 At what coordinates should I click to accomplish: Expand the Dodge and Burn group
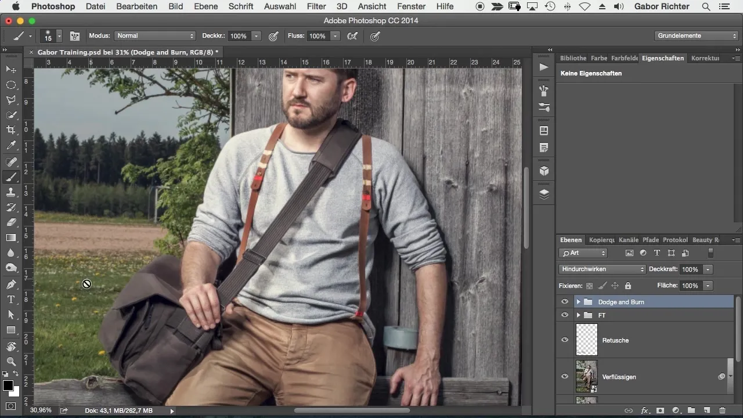578,302
